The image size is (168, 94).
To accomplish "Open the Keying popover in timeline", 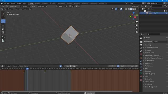I will point(16,66).
